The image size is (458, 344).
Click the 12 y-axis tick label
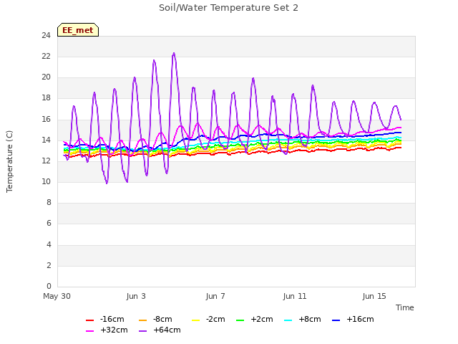tap(46, 161)
